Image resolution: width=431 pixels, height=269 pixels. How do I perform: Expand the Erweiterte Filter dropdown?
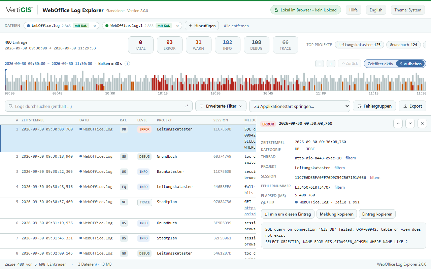221,106
